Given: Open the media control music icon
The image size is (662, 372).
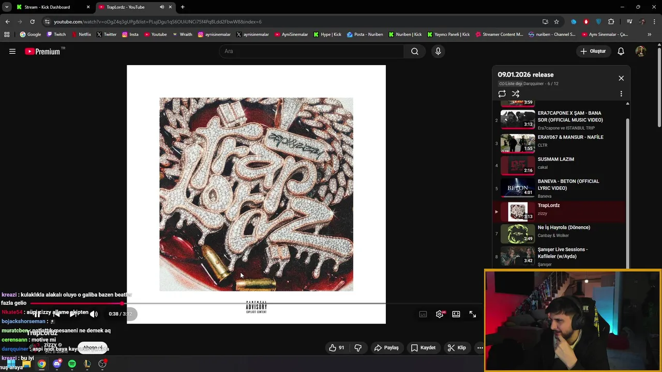Looking at the screenshot, I should 629,22.
